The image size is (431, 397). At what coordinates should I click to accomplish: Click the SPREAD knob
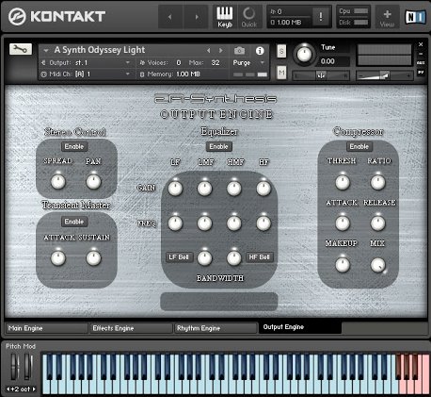coord(58,181)
